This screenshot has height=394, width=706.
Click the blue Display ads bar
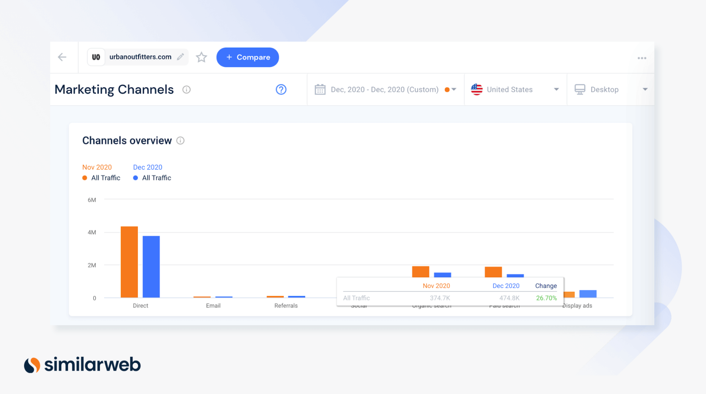(588, 294)
